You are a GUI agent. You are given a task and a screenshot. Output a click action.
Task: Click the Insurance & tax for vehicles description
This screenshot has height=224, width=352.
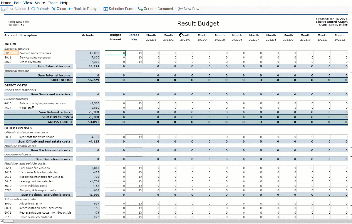pos(39,173)
